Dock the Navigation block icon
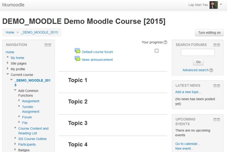 (x=50, y=45)
